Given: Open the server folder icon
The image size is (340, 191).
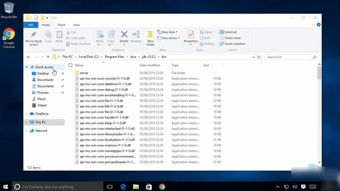Looking at the screenshot, I should tap(76, 73).
